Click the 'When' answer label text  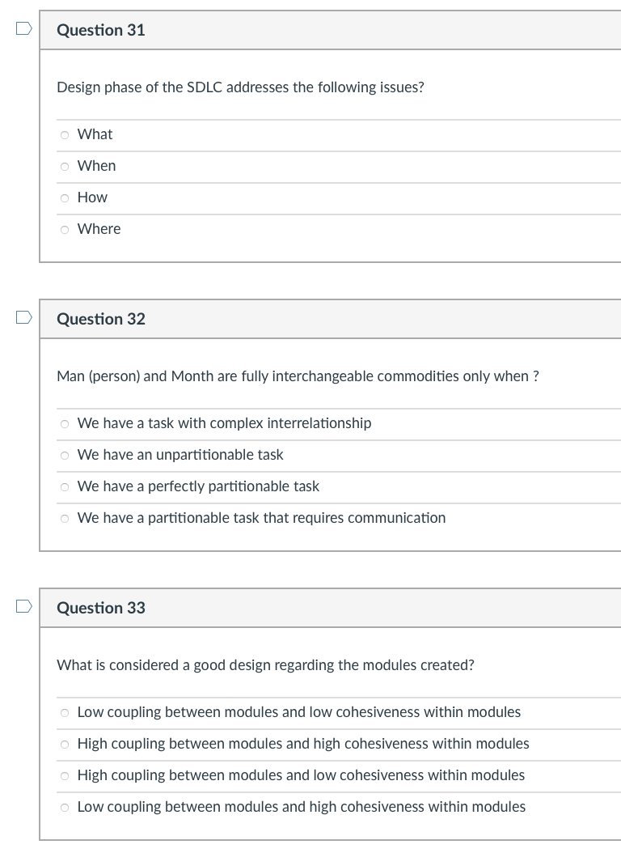point(96,166)
